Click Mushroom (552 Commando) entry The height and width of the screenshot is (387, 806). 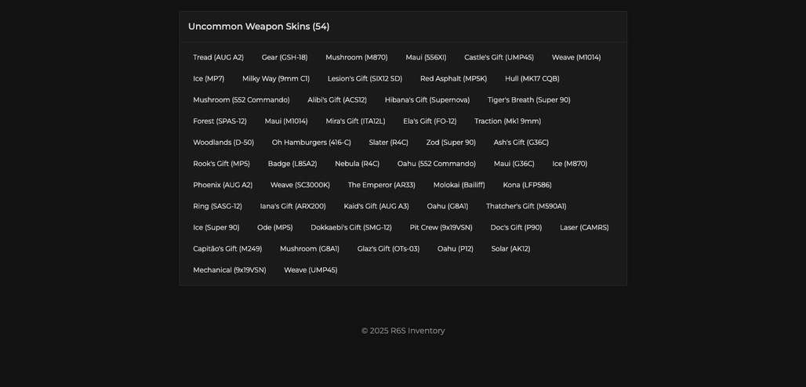pyautogui.click(x=241, y=100)
